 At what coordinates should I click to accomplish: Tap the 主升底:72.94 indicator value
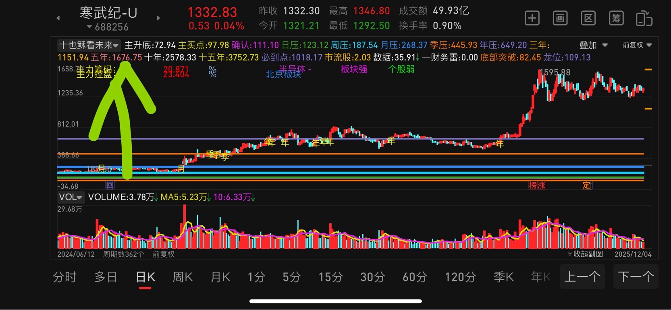[x=150, y=45]
